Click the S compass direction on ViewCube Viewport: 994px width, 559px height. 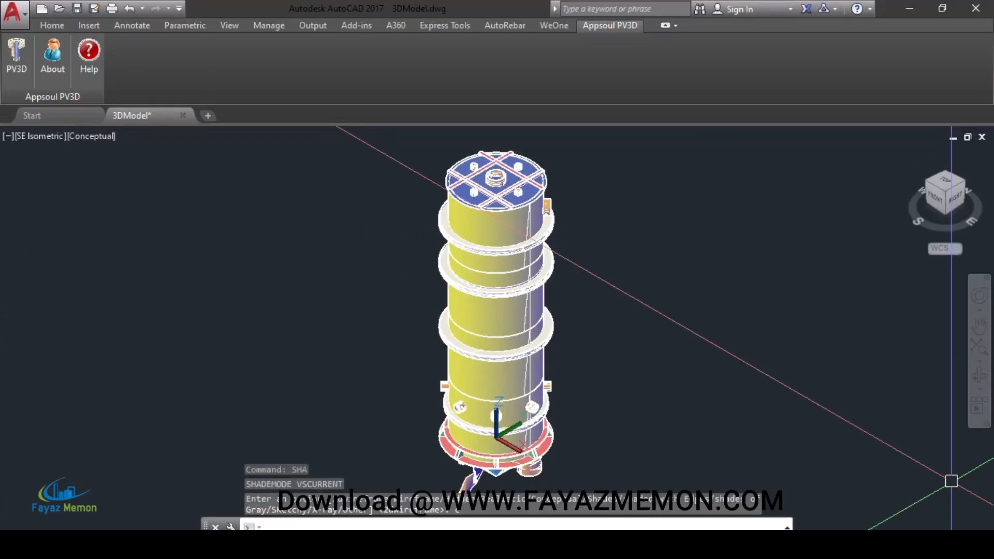tap(918, 221)
